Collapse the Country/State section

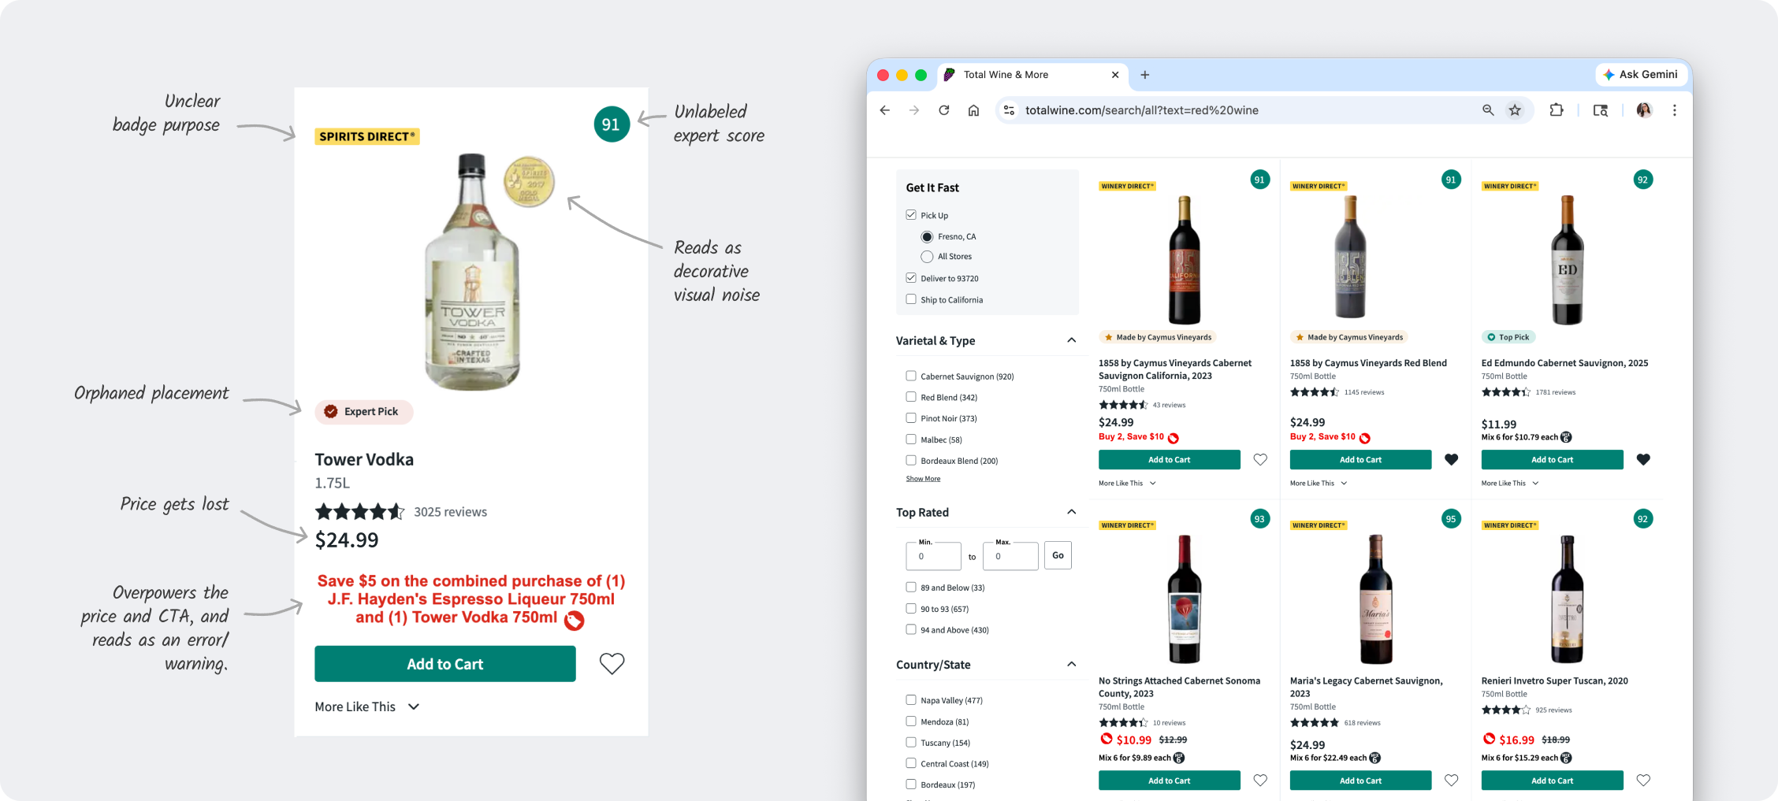pos(1072,664)
